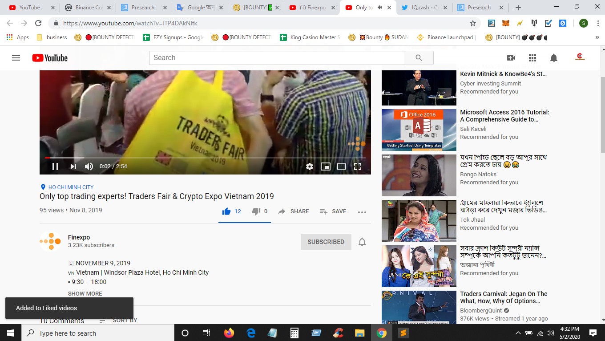This screenshot has width=605, height=341.
Task: Switch to the (1) Finexpo browser tab
Action: click(311, 8)
